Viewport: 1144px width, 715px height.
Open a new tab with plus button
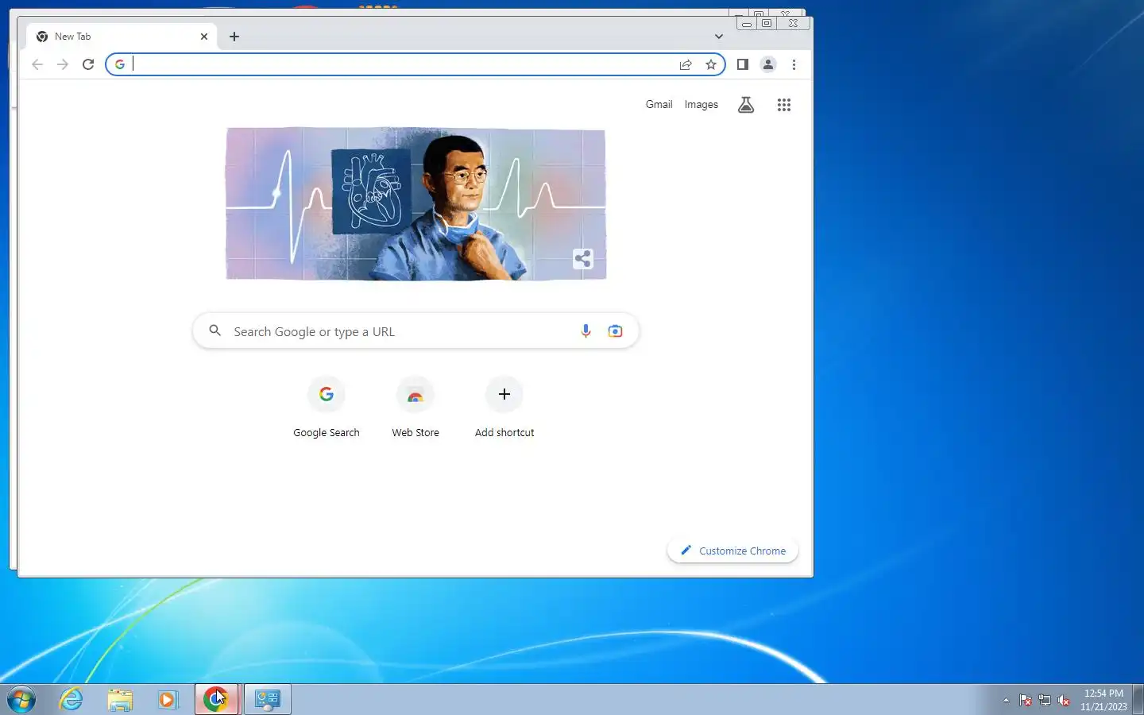pyautogui.click(x=234, y=37)
